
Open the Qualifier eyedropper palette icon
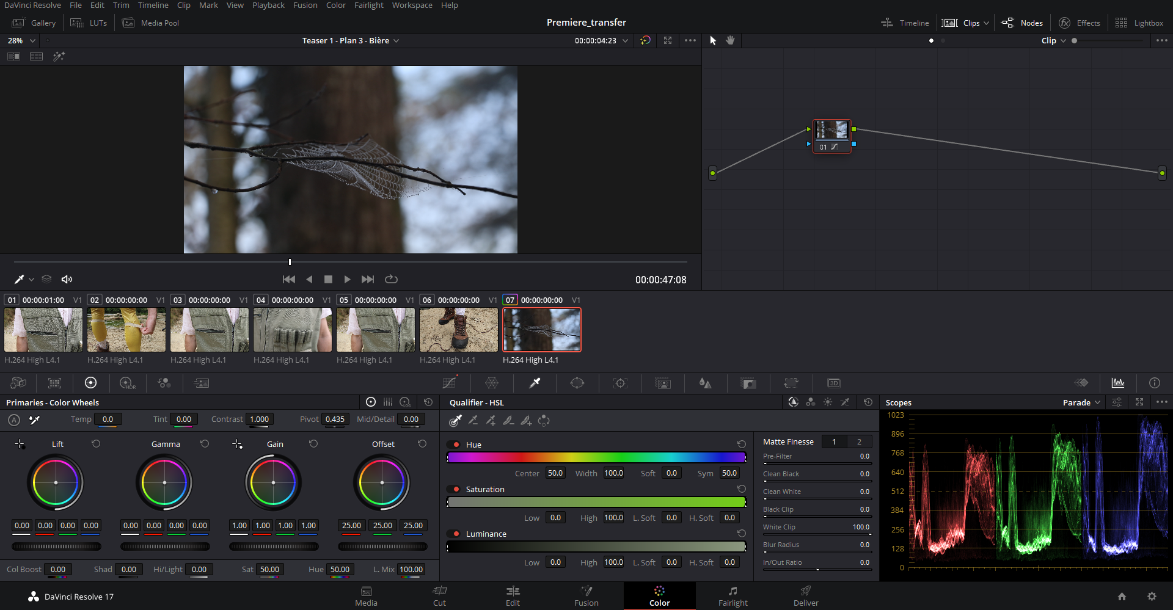coord(535,383)
